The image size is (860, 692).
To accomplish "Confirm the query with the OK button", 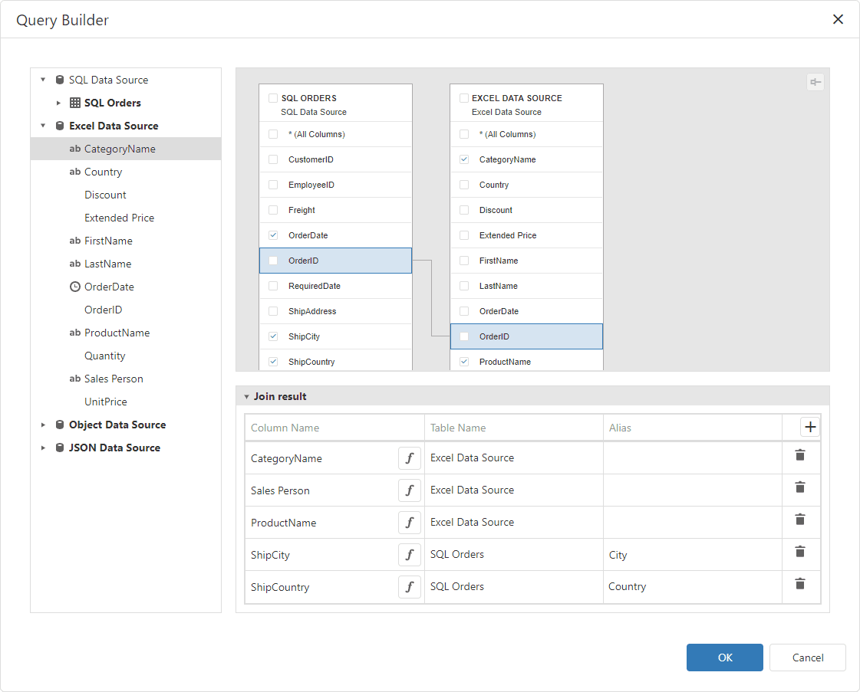I will point(724,657).
